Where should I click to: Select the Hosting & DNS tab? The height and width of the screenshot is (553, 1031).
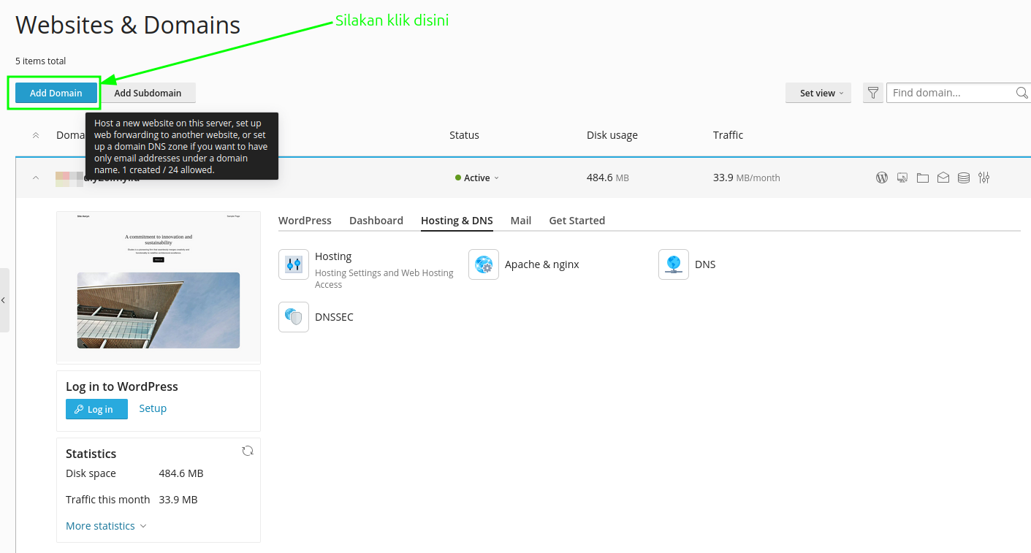coord(457,221)
